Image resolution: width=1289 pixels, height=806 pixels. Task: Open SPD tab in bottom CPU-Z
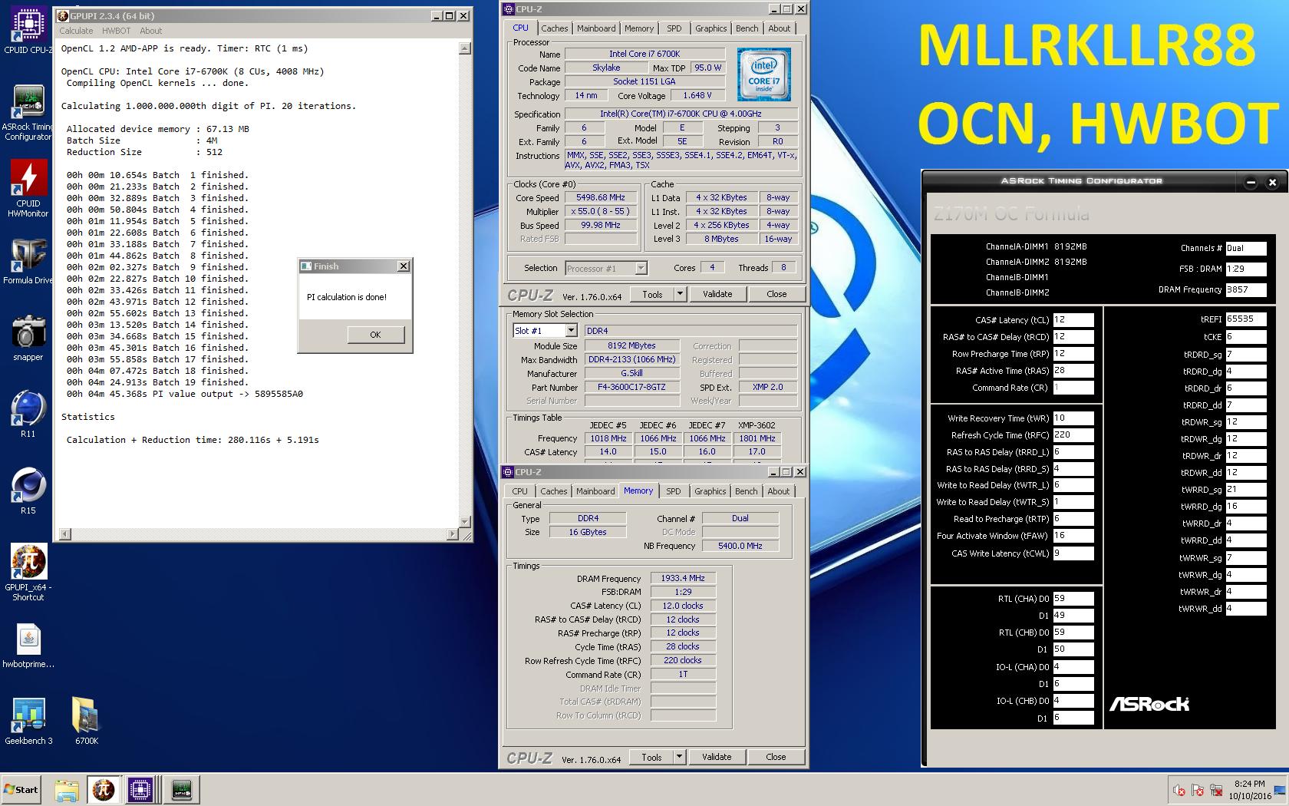(x=673, y=491)
